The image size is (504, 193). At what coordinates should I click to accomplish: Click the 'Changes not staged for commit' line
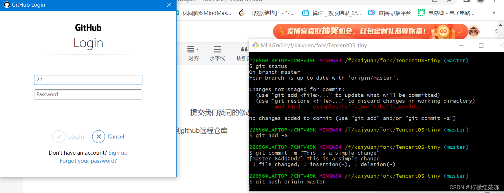[297, 89]
